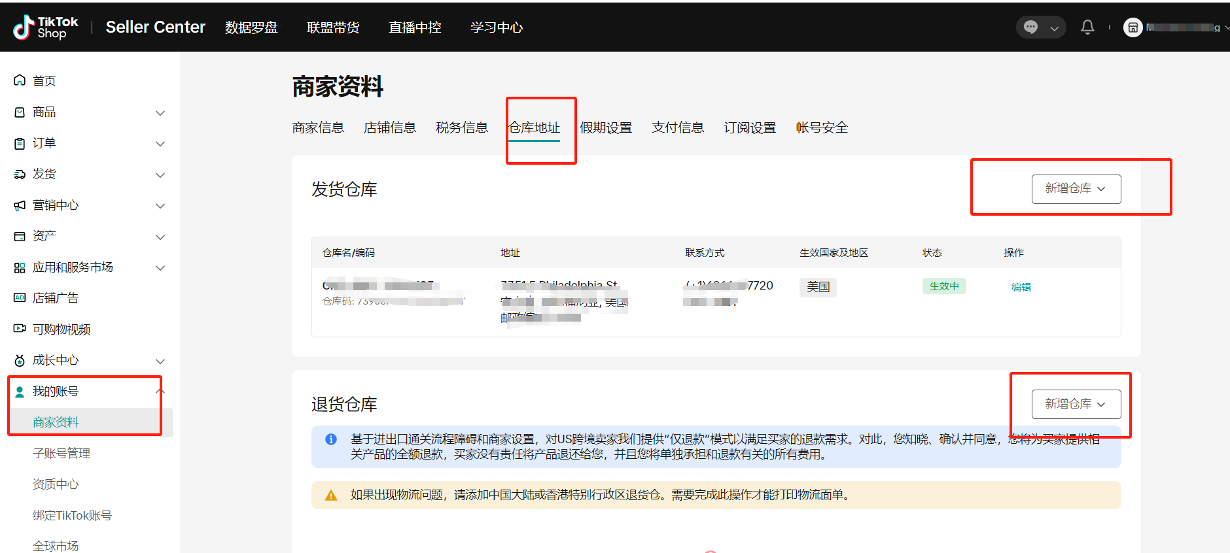Expand the 商品 sidebar chevron
The height and width of the screenshot is (553, 1230).
click(x=160, y=112)
